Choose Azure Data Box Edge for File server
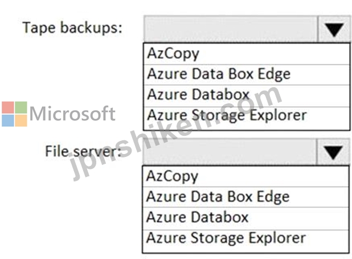352x259 pixels. pos(245,197)
